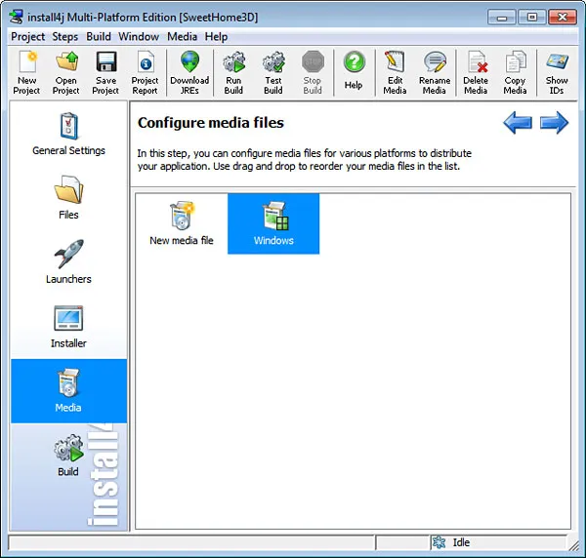Open a project with Open Project
Image resolution: width=586 pixels, height=558 pixels.
click(66, 73)
